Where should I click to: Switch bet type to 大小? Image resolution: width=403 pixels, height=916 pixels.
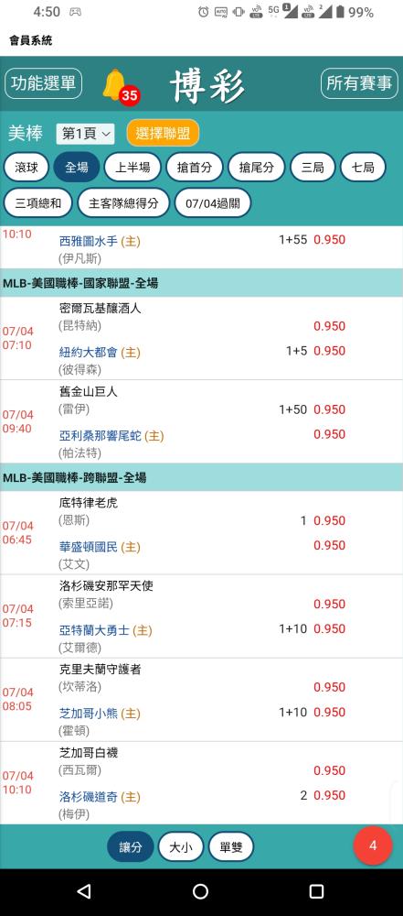[181, 847]
